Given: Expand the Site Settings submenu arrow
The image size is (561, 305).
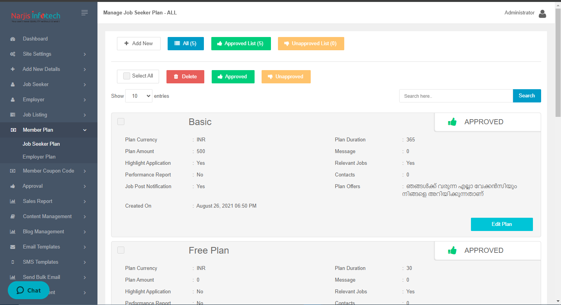Looking at the screenshot, I should click(85, 54).
